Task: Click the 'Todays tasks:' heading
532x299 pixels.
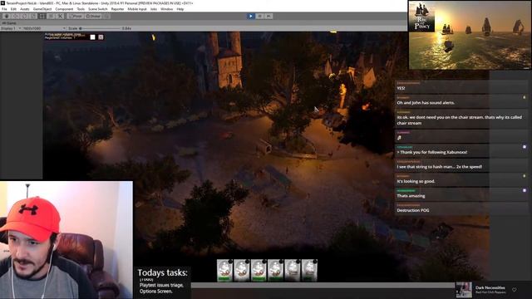Action: click(162, 273)
